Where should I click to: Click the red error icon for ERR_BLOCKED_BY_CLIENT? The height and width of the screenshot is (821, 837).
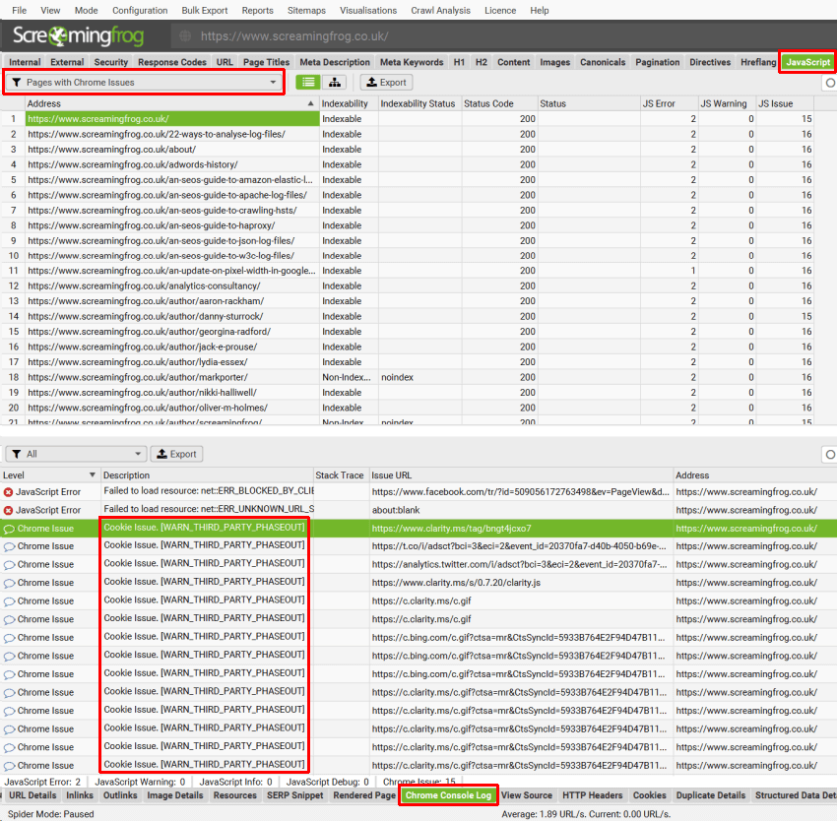point(8,492)
